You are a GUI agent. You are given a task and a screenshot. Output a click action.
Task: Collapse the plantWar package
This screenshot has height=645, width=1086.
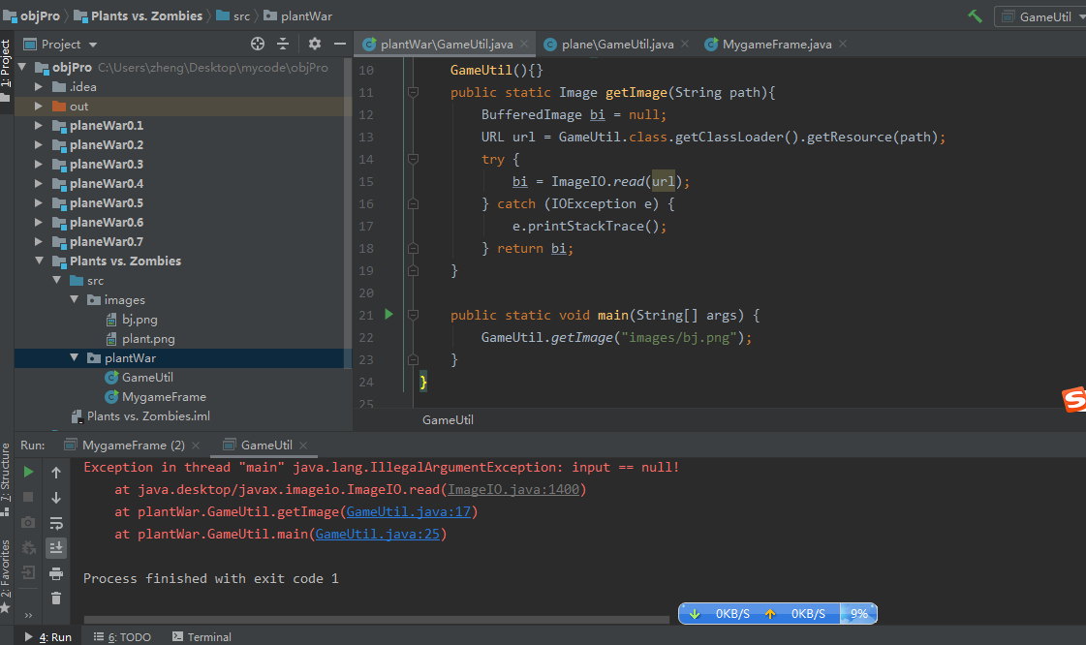click(74, 357)
